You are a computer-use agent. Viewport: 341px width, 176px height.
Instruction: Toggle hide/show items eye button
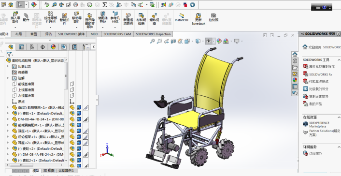coord(209,41)
